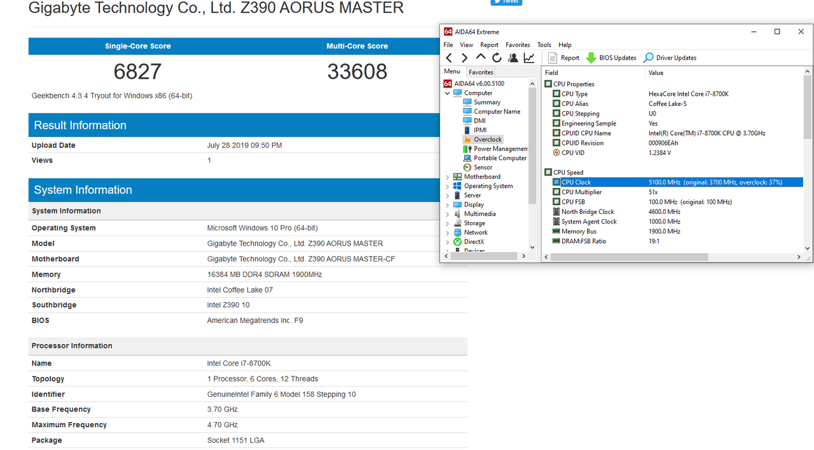Expand the Server tree node

[x=448, y=195]
